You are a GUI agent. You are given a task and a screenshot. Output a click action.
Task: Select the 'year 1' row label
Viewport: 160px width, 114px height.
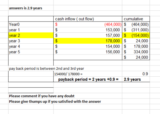click(31, 30)
